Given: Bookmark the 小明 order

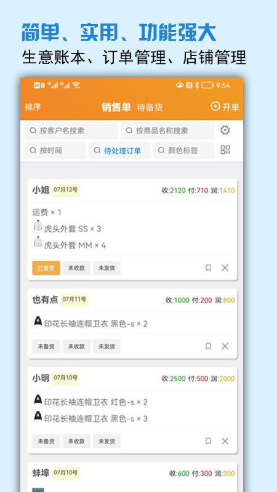Looking at the screenshot, I should 208,441.
